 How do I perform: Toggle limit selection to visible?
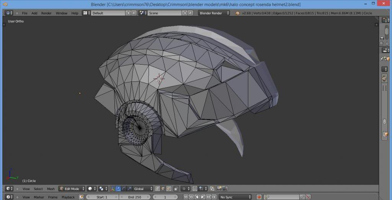[x=176, y=189]
